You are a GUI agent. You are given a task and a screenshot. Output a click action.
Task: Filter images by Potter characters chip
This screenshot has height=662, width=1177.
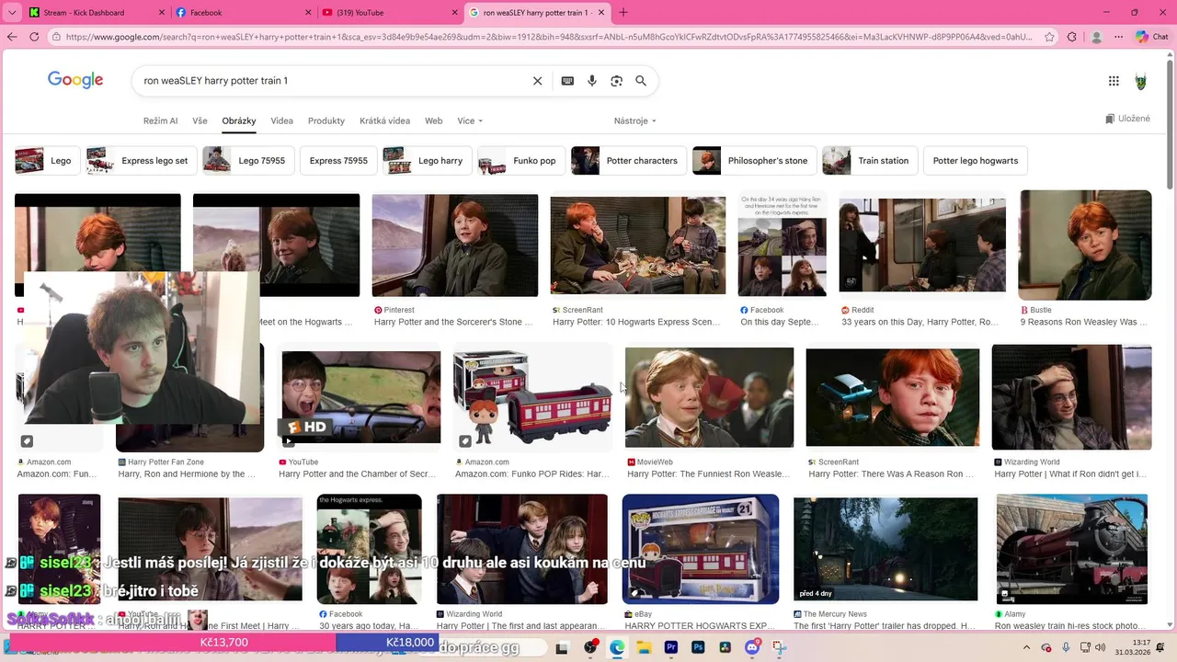[x=628, y=160]
